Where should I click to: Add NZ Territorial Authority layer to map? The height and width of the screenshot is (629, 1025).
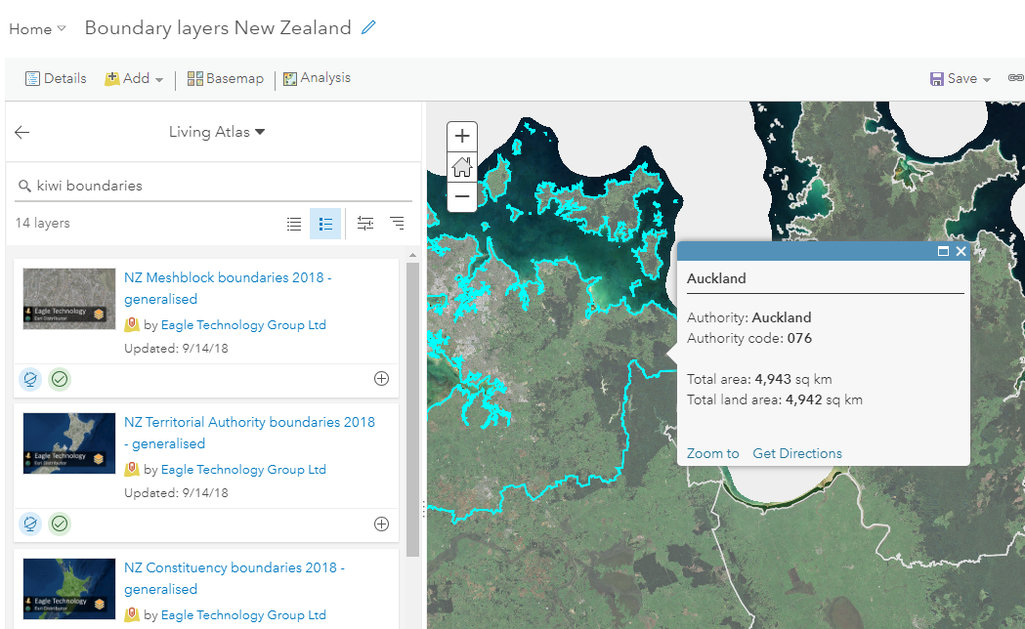coord(382,524)
